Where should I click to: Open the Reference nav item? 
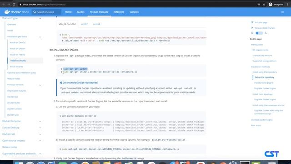119,12
